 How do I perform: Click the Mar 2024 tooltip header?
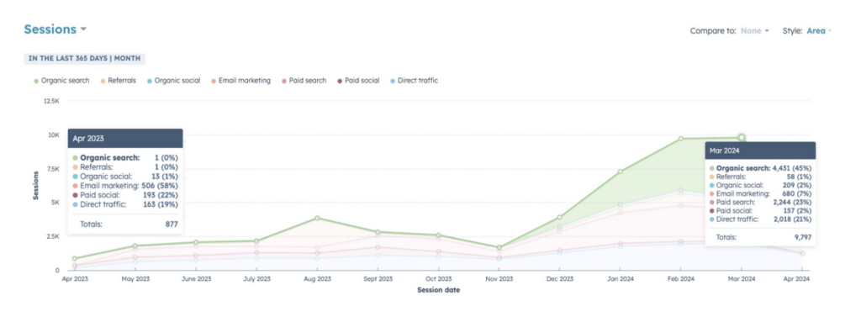coord(760,151)
